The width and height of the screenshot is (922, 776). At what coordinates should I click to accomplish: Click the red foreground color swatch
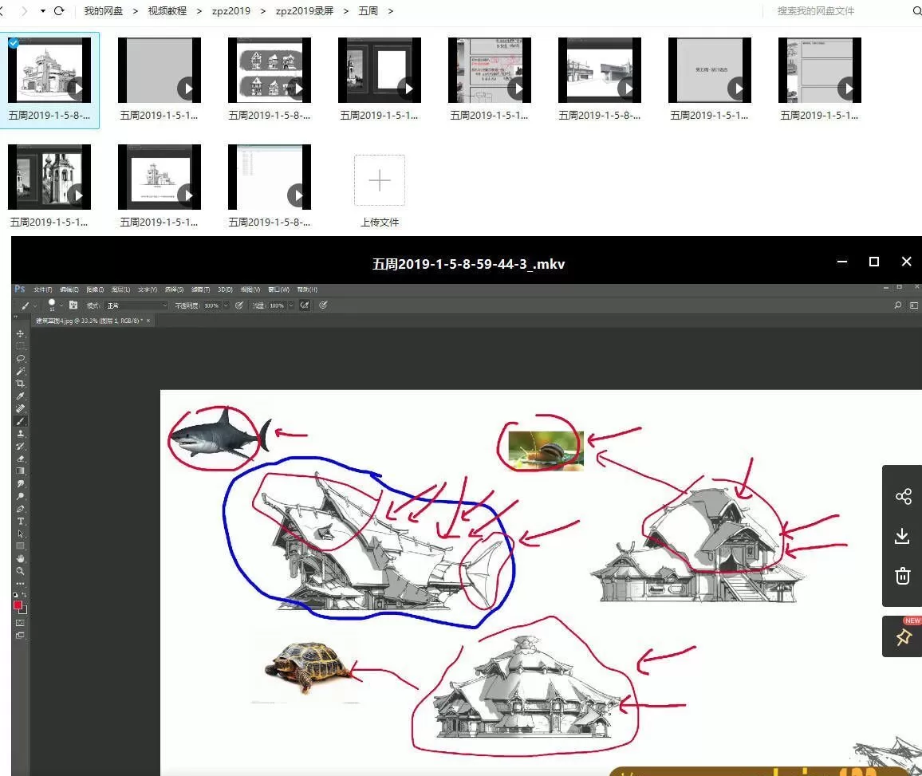(x=18, y=603)
